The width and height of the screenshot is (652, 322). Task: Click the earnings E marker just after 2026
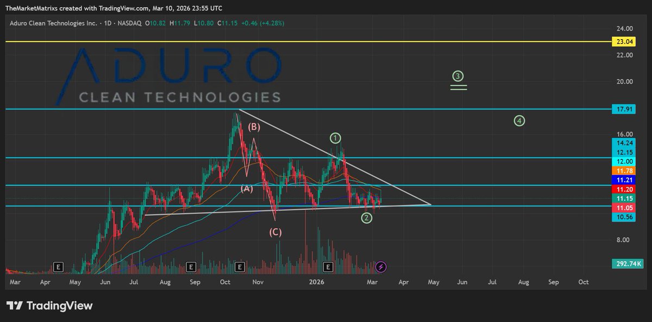(x=328, y=267)
